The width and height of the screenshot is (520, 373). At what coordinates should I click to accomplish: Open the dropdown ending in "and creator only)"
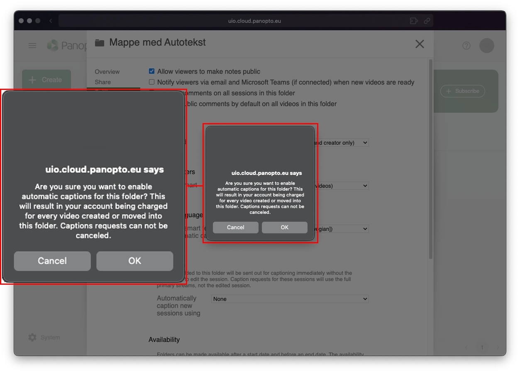click(x=342, y=143)
